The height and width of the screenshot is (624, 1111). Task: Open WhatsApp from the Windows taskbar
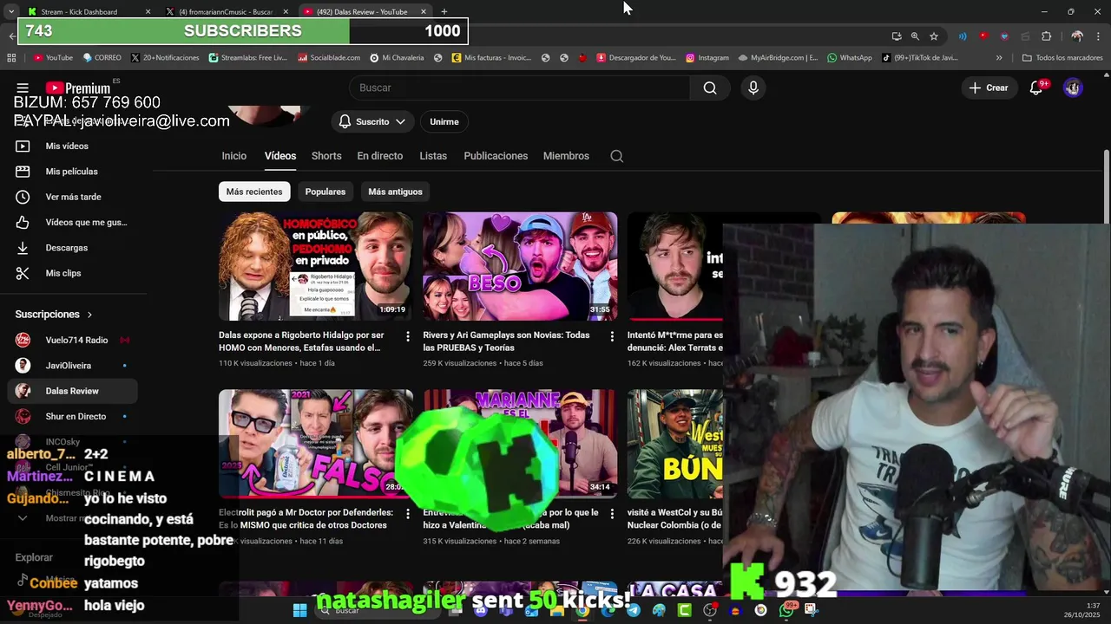(x=786, y=611)
